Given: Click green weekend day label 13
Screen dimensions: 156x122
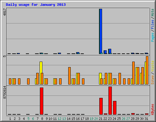Looking at the screenshot, I should [x=64, y=119].
